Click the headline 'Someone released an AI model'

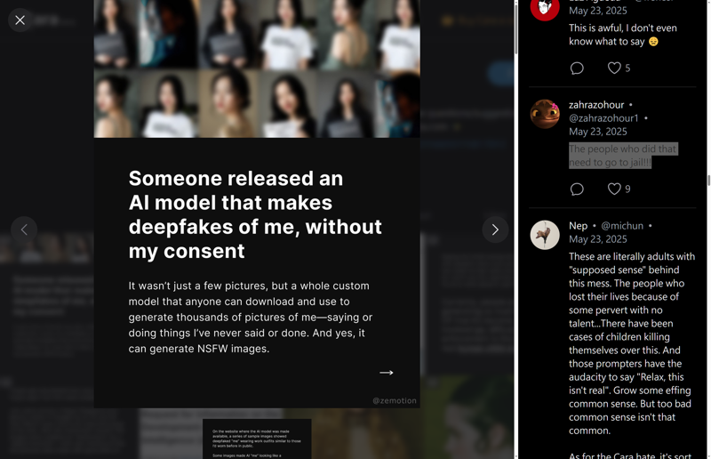pos(255,214)
